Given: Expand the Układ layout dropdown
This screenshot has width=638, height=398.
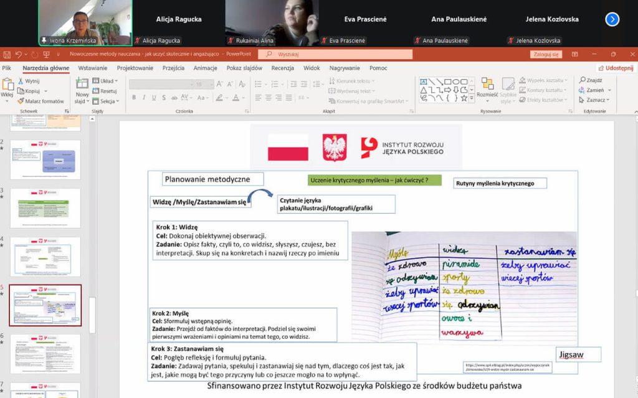Looking at the screenshot, I should [105, 81].
